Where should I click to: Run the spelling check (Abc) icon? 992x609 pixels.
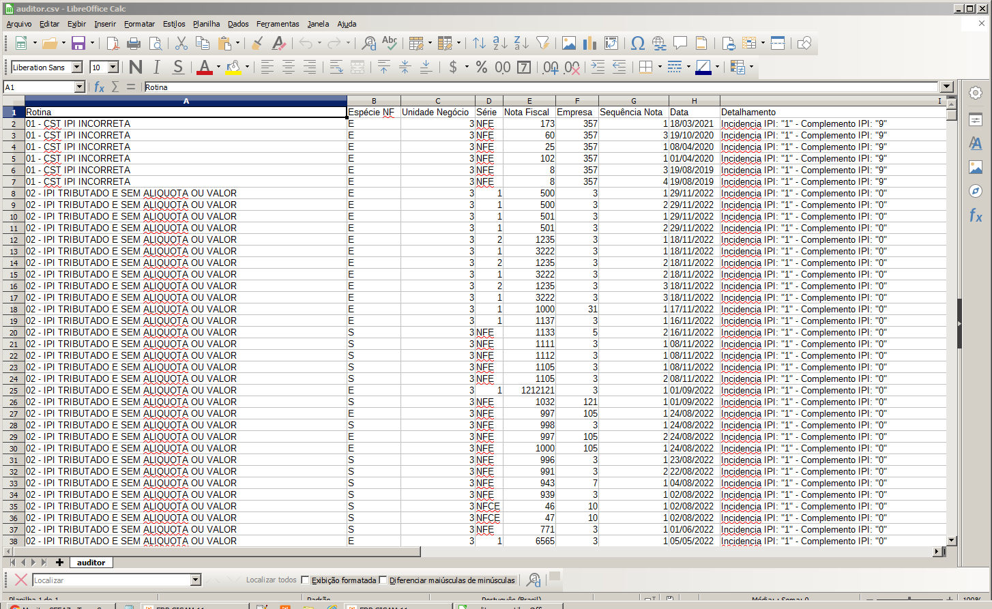point(390,43)
